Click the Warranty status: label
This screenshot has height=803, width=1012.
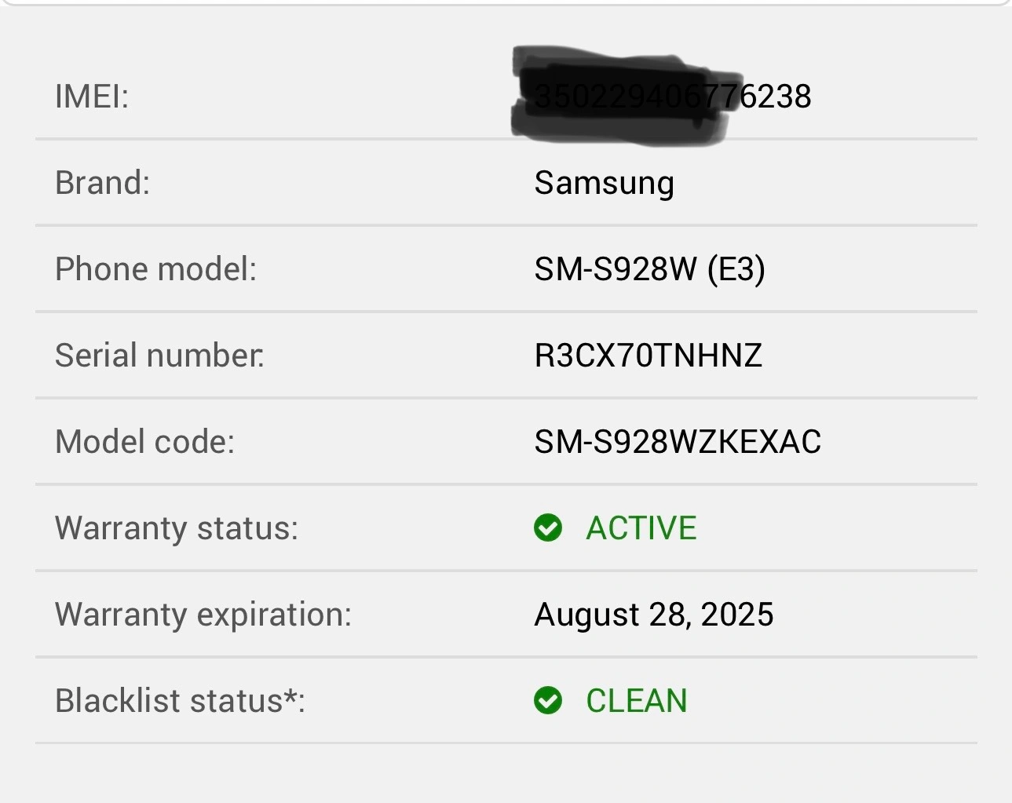[x=177, y=528]
